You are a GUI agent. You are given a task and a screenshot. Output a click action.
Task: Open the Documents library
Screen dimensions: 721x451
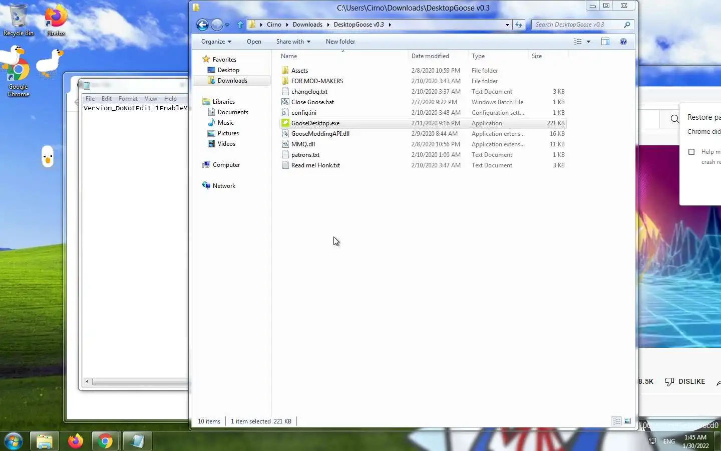click(x=233, y=112)
